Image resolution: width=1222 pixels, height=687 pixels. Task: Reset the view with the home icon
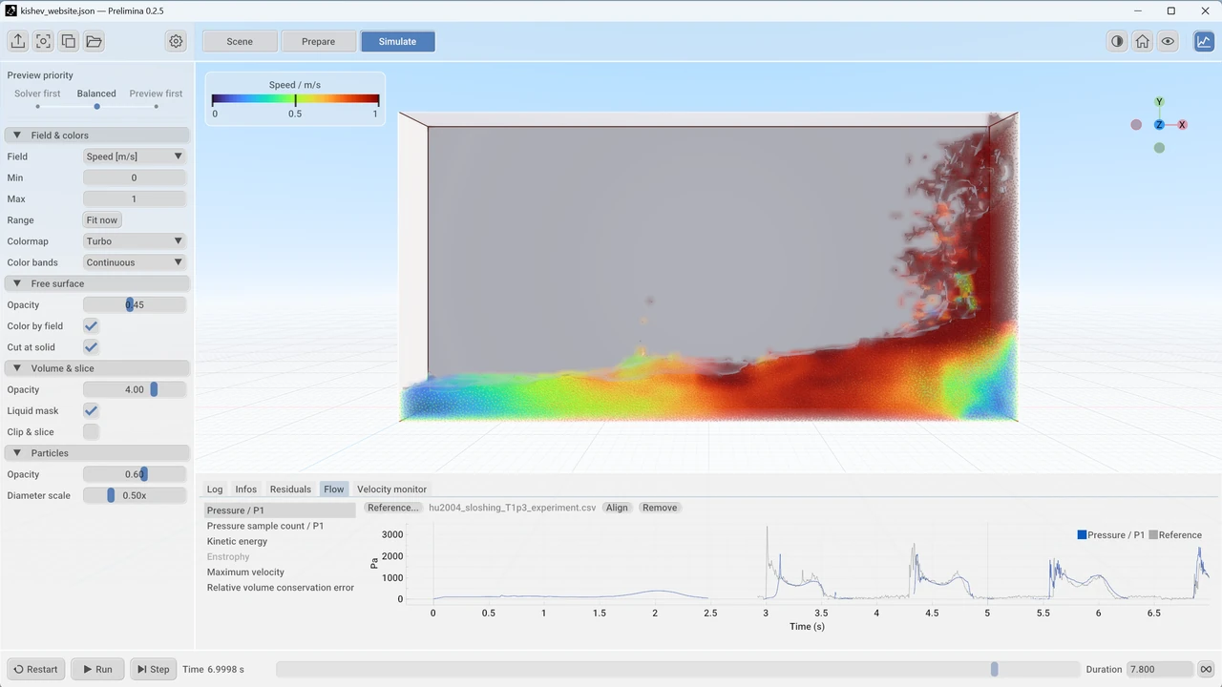click(1143, 41)
